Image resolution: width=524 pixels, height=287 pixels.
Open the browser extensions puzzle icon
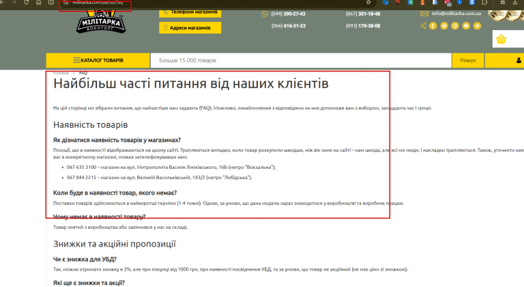coord(484,2)
